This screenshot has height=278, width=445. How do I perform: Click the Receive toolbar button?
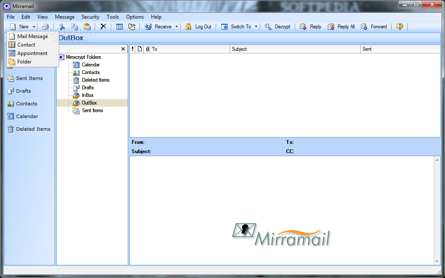click(x=158, y=27)
